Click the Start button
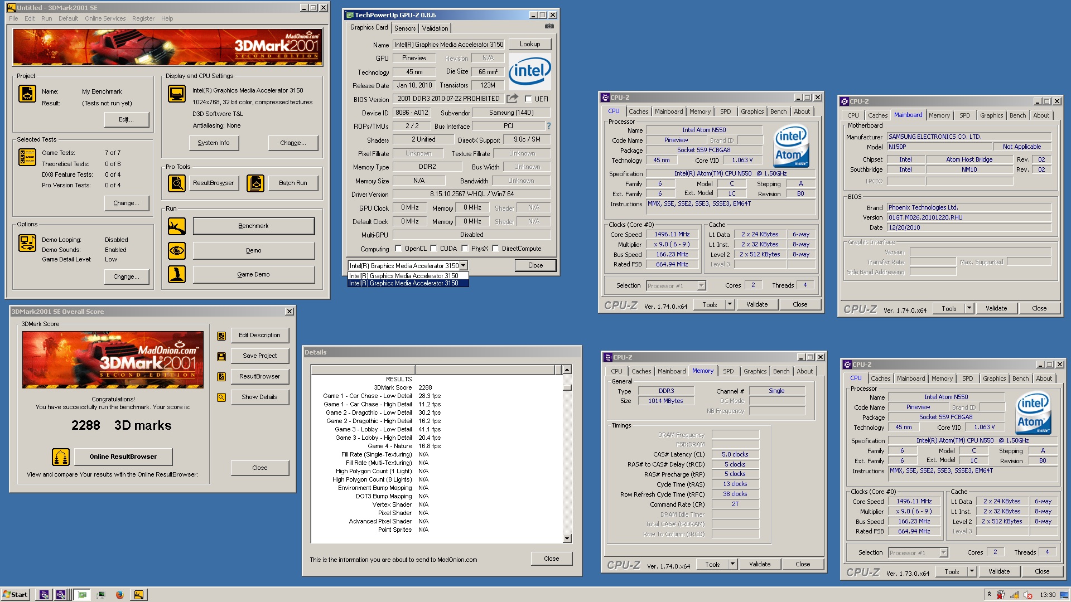1071x602 pixels. click(x=15, y=595)
